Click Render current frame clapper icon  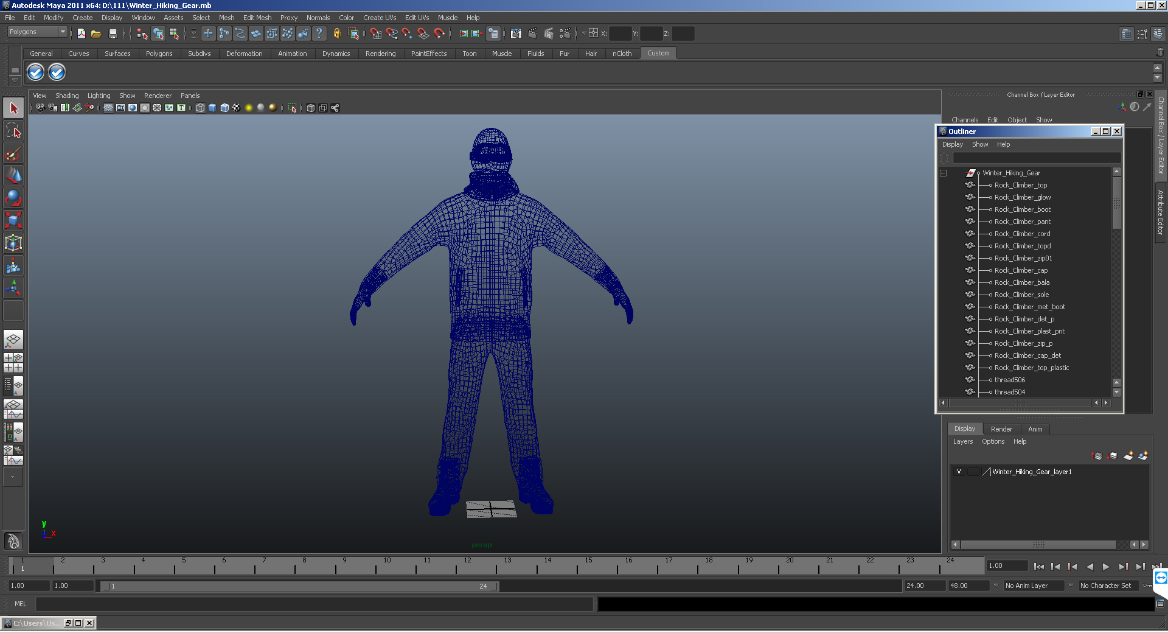533,33
